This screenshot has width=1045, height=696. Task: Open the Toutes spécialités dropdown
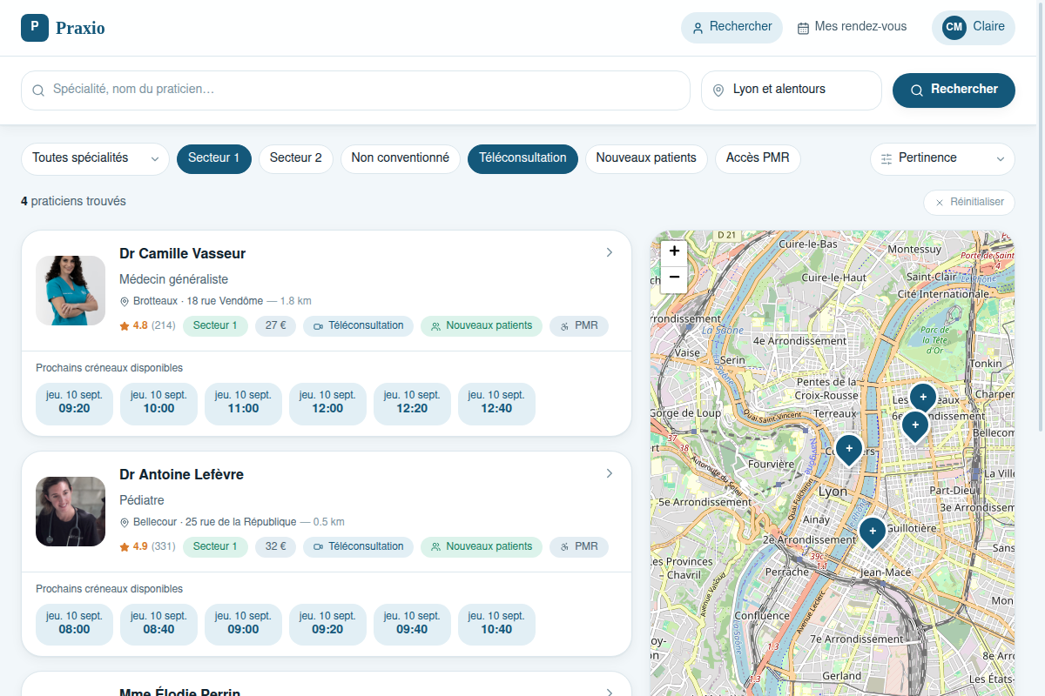click(x=95, y=158)
